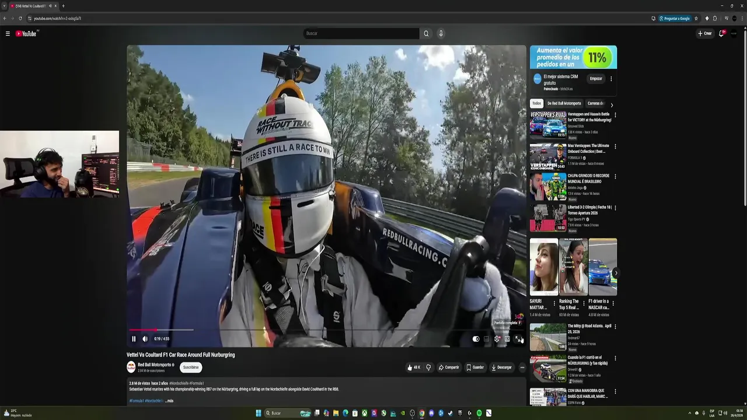
Task: Download the video via Descargar
Action: click(x=502, y=367)
